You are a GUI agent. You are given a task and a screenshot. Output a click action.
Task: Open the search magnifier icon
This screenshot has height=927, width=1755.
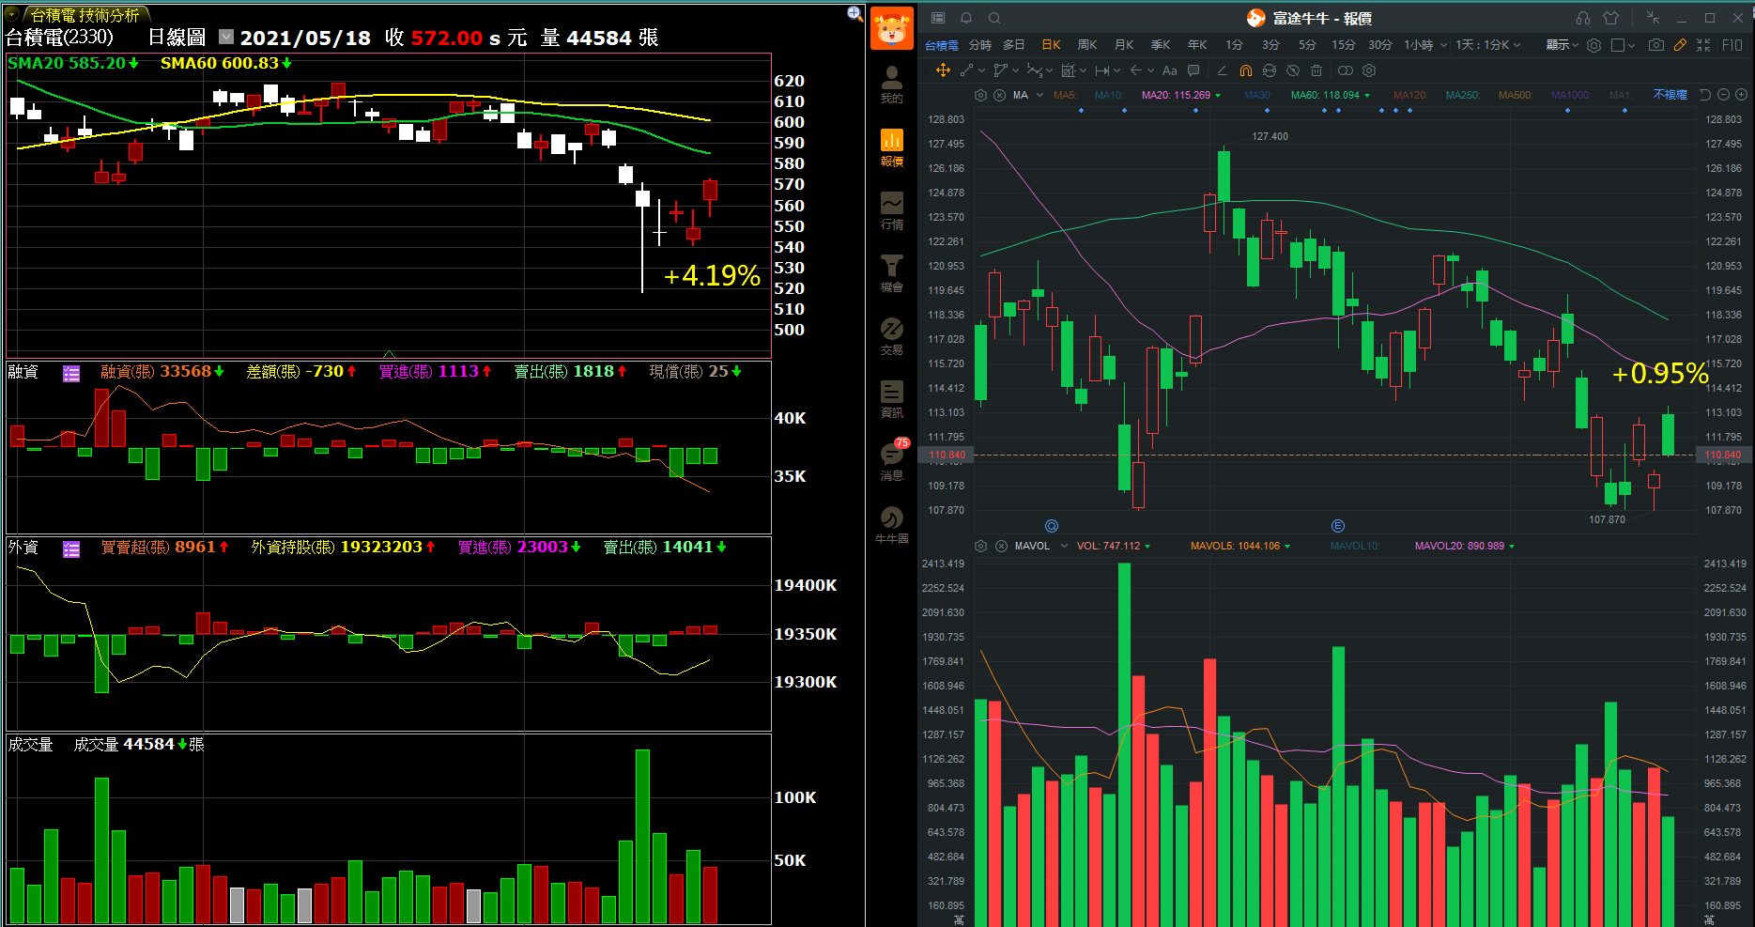pos(994,18)
